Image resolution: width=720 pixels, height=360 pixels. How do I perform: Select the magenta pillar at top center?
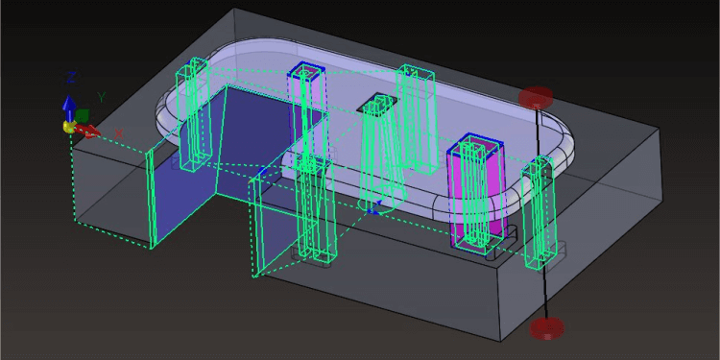[x=307, y=108]
